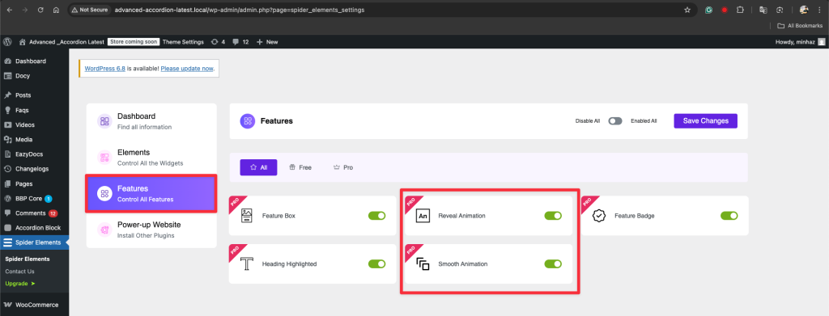This screenshot has width=829, height=316.
Task: Click the Store coming soon badge
Action: coord(134,42)
